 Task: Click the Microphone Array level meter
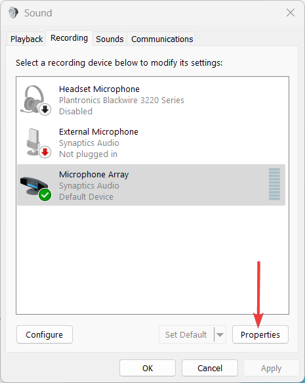tap(274, 184)
